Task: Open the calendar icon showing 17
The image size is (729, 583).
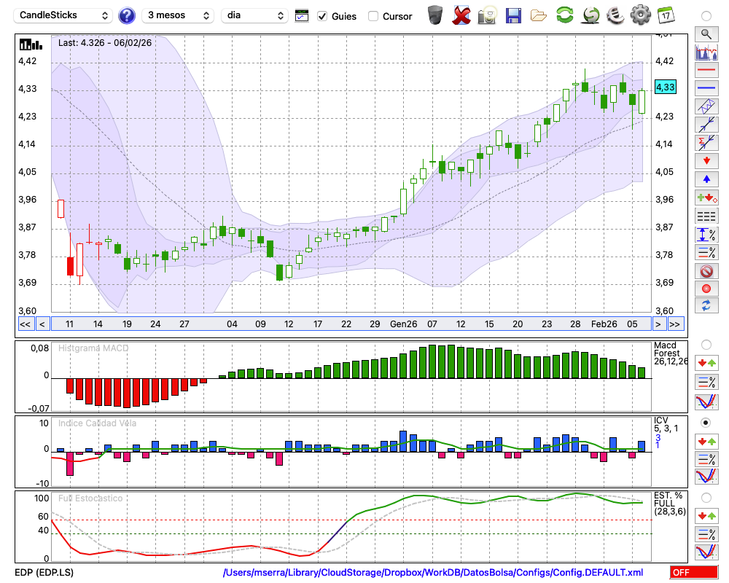Action: 666,15
